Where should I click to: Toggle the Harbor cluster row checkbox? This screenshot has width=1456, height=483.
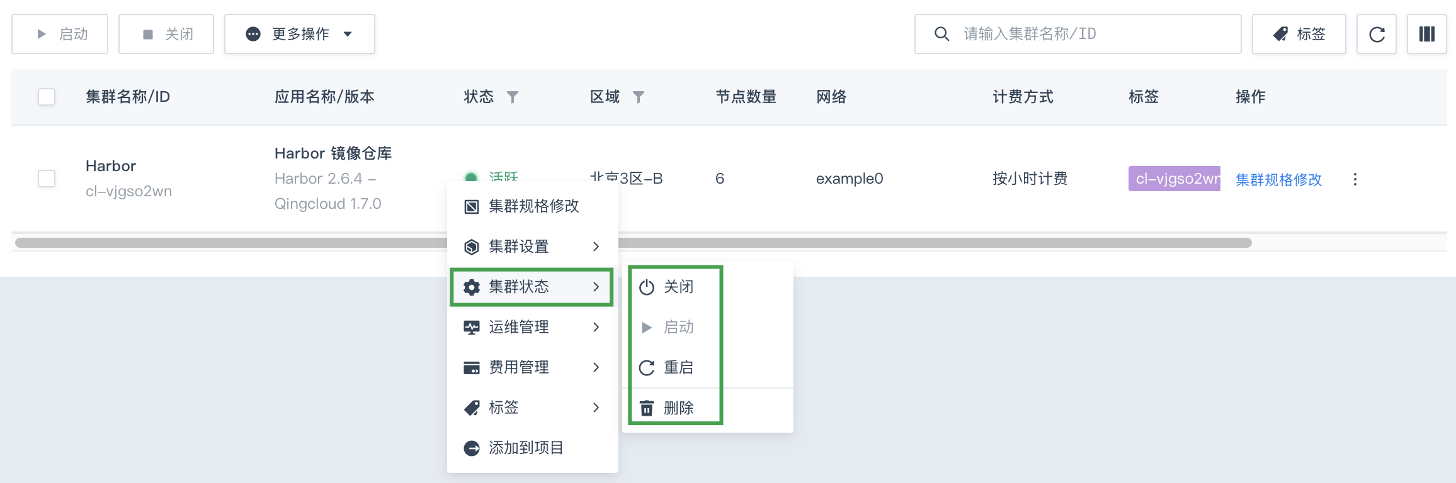(x=47, y=179)
